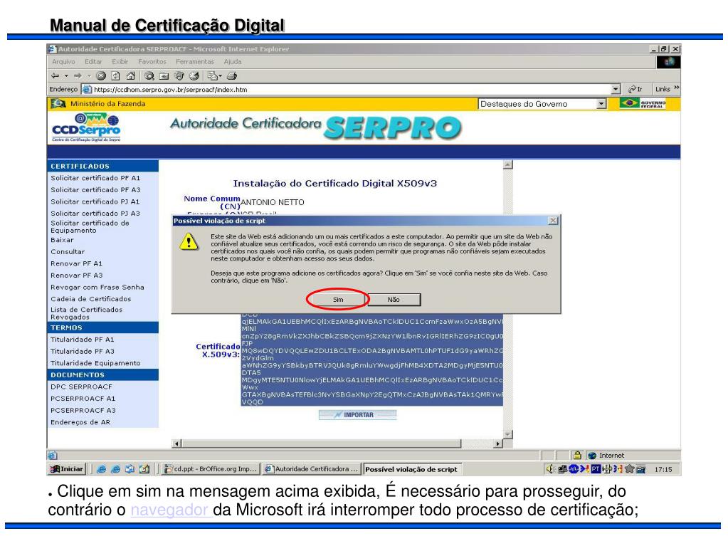The height and width of the screenshot is (546, 728).
Task: Open the Search pane from the toolbar
Action: 149,75
